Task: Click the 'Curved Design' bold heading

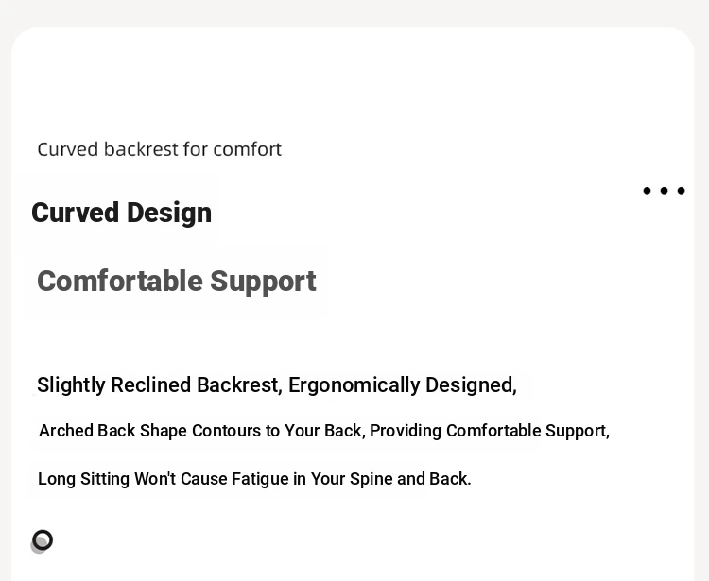Action: click(121, 213)
